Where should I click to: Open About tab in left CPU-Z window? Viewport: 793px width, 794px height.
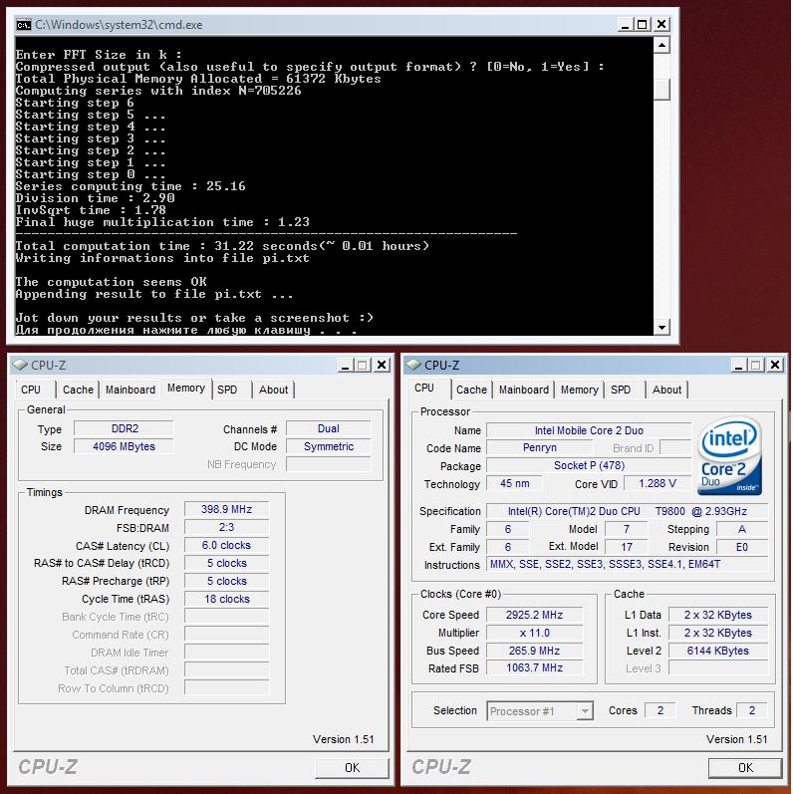(273, 390)
